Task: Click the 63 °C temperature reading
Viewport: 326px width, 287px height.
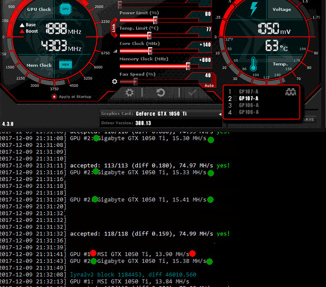Action: pos(277,45)
